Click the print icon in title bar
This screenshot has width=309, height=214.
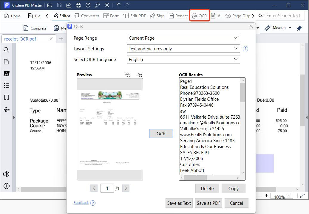(78, 5)
